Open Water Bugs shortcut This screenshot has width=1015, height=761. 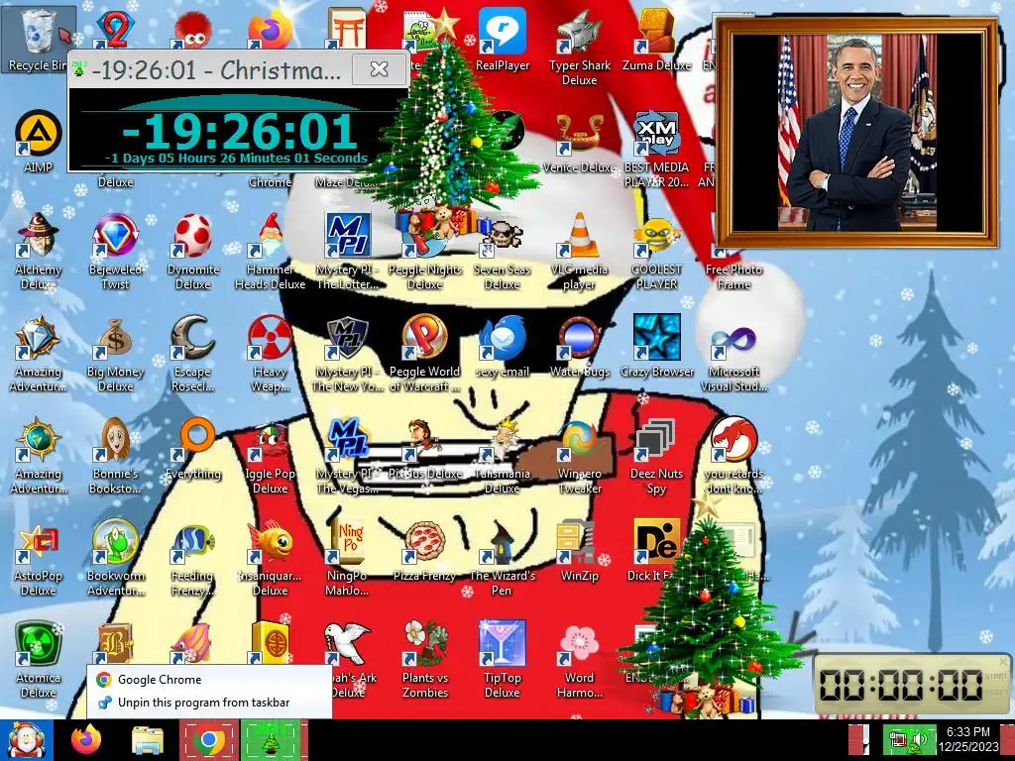579,346
